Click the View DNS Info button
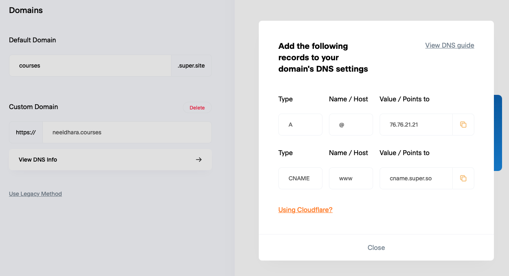This screenshot has width=509, height=276. coord(110,160)
